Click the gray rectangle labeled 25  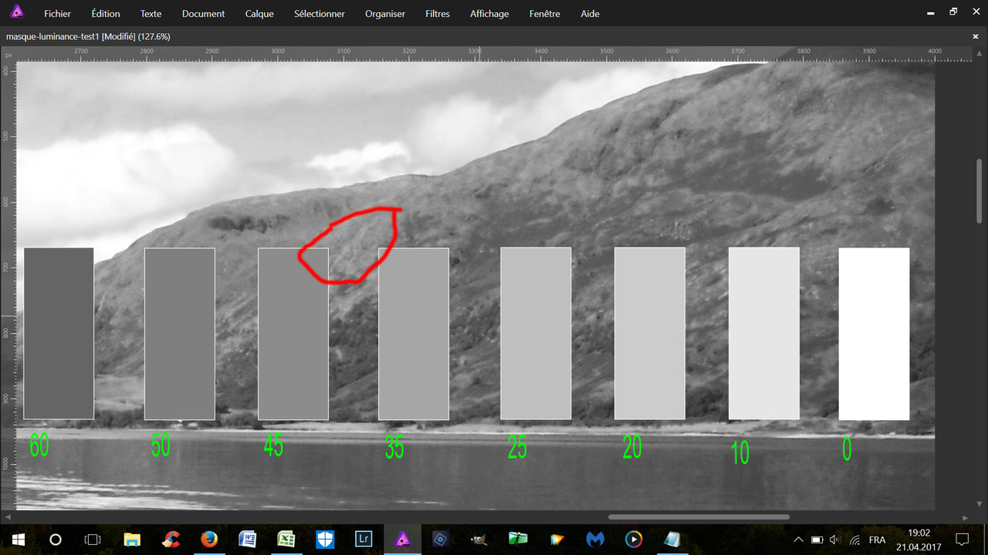(x=536, y=334)
